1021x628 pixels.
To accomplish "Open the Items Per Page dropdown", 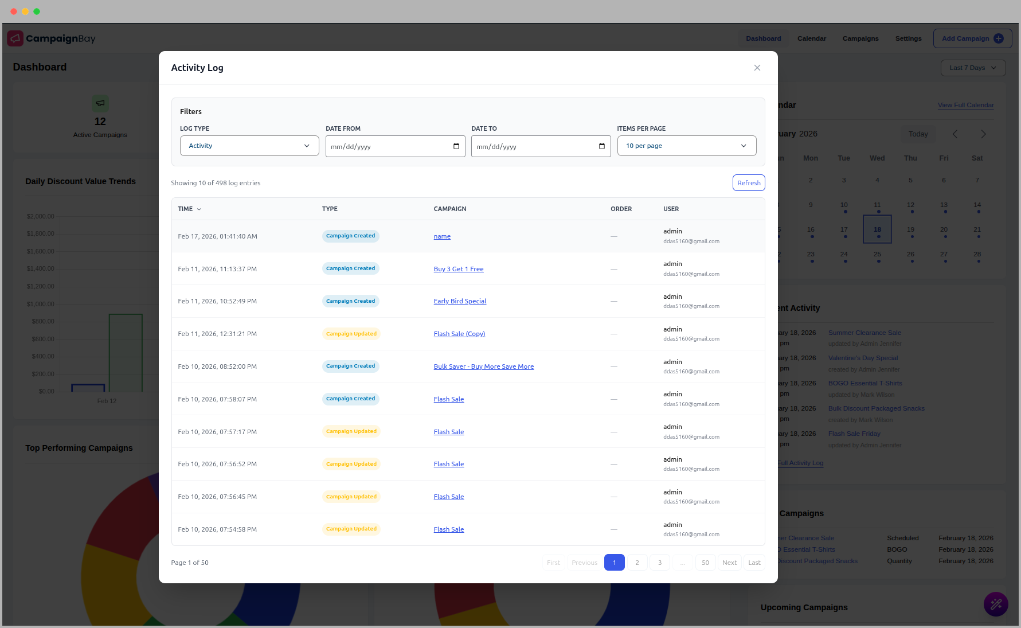I will coord(686,146).
